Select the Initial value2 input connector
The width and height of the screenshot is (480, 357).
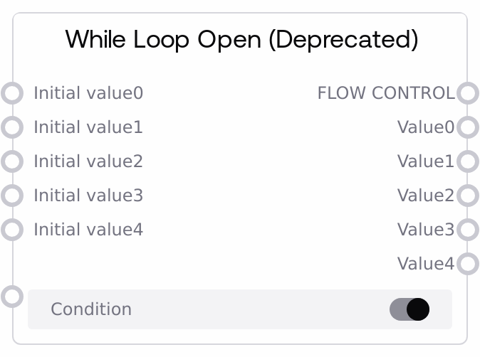12,161
